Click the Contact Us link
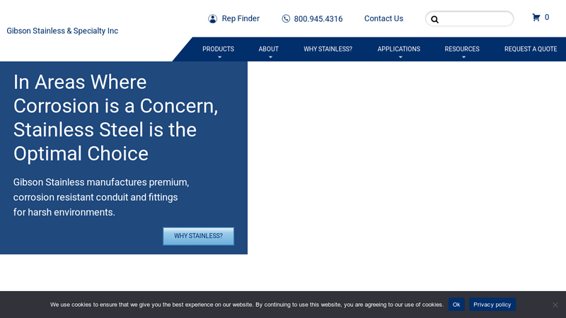Image resolution: width=566 pixels, height=318 pixels. [x=383, y=19]
